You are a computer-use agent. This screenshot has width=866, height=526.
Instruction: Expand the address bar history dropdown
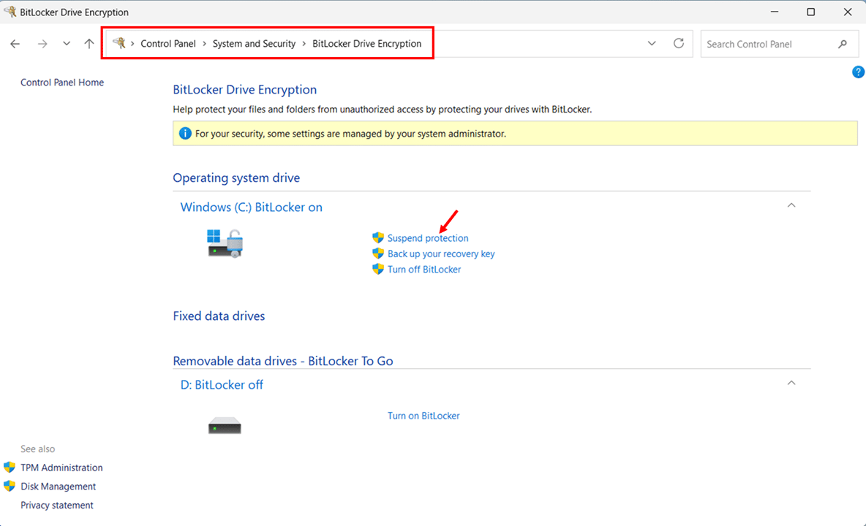tap(652, 44)
